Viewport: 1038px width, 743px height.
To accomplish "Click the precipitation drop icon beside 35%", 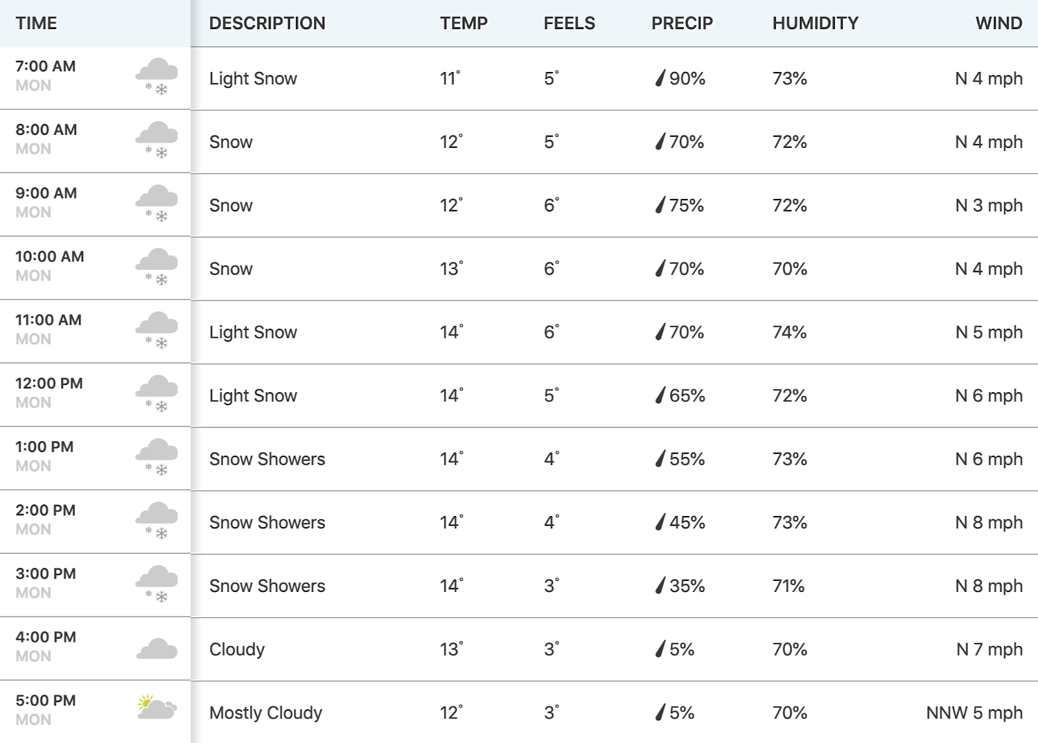I will (660, 585).
